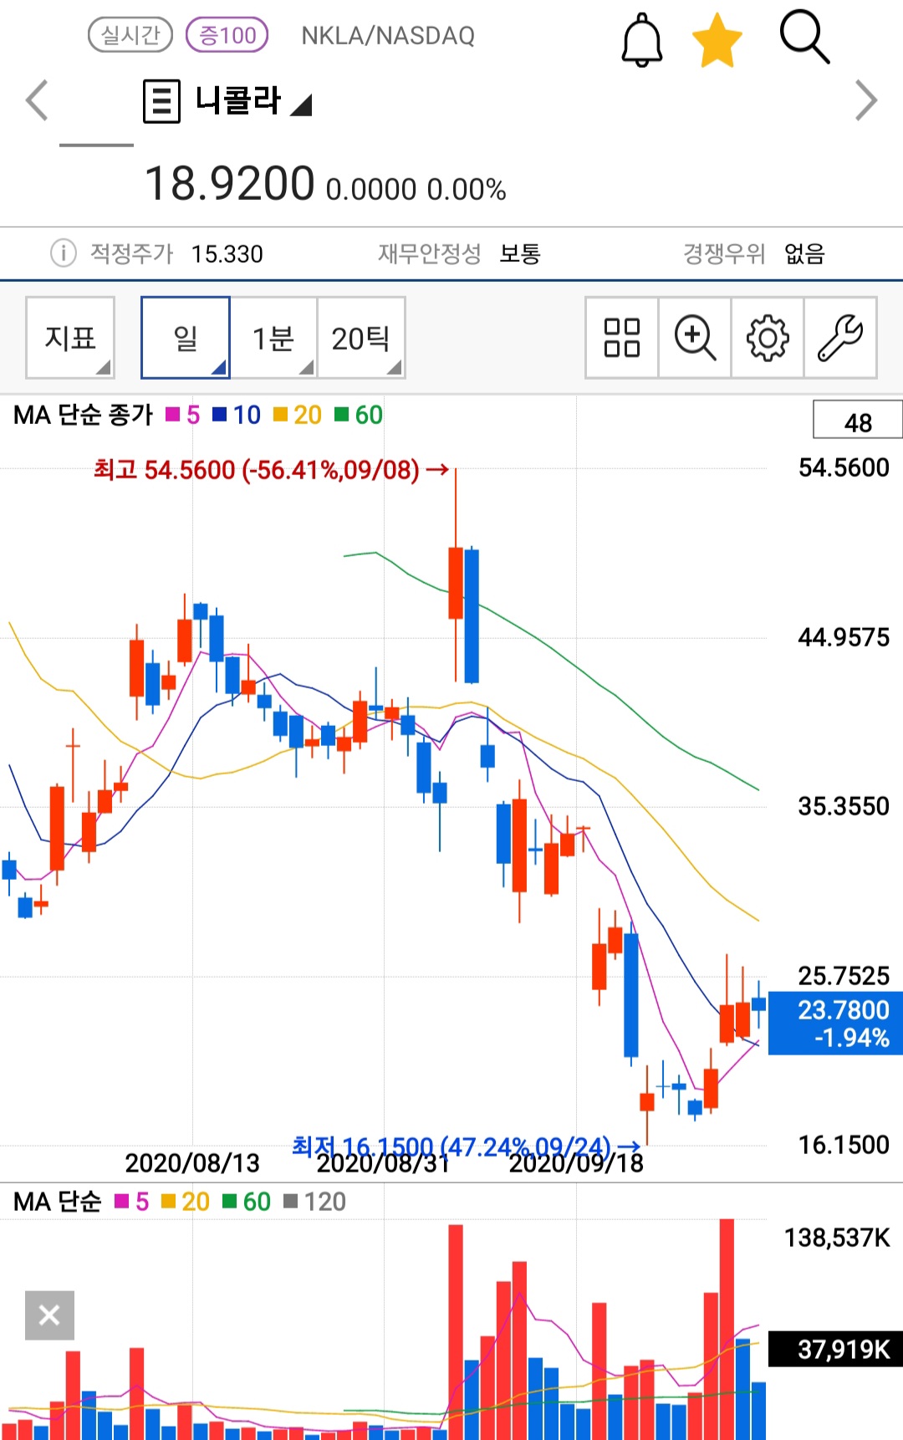Open stock search magnifier
This screenshot has width=903, height=1440.
click(804, 37)
